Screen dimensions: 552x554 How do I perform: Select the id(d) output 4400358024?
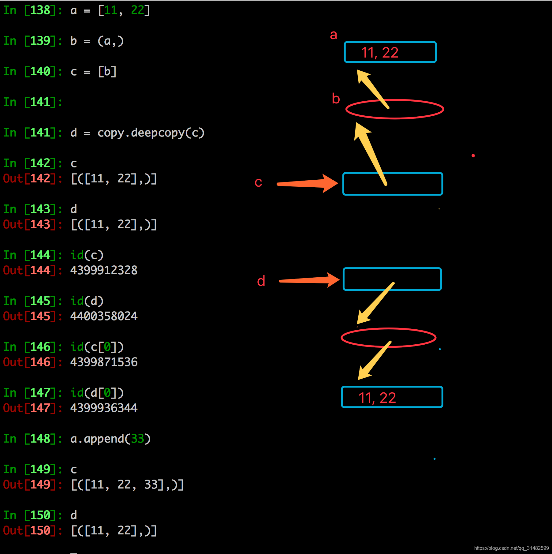pos(104,316)
